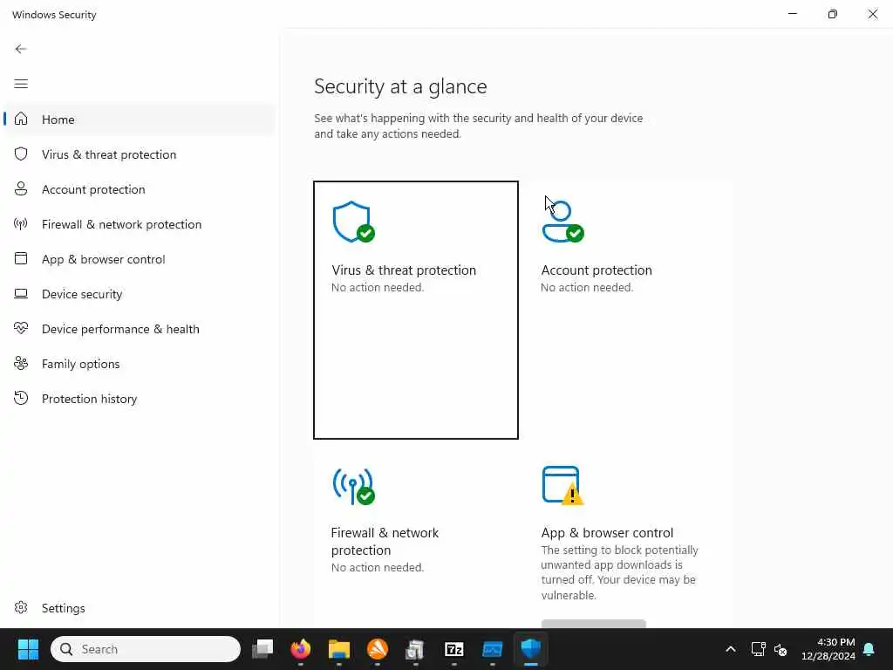The width and height of the screenshot is (893, 670).
Task: Open Protection history in sidebar
Action: [x=140, y=398]
